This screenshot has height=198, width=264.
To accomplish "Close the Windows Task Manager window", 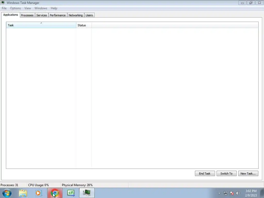I will tap(259, 3).
